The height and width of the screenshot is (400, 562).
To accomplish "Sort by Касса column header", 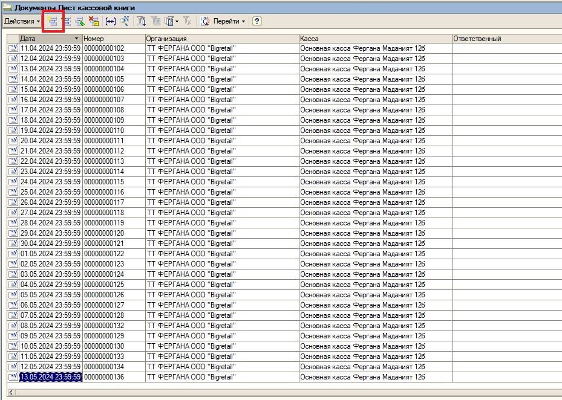I will point(376,39).
